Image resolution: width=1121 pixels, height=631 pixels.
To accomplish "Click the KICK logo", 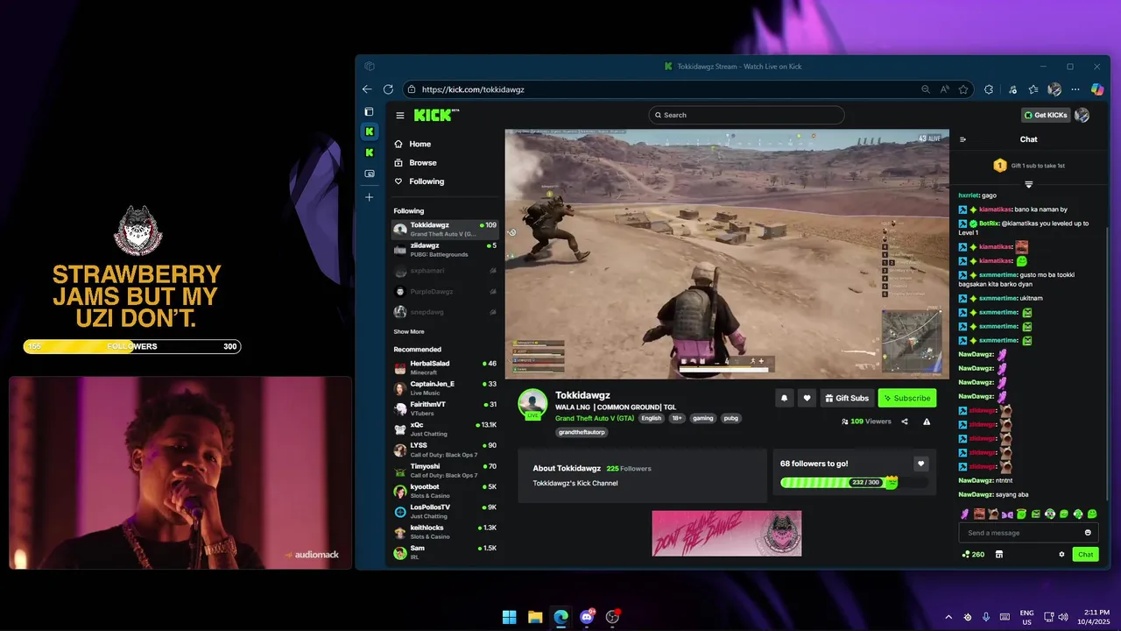I will pos(435,115).
